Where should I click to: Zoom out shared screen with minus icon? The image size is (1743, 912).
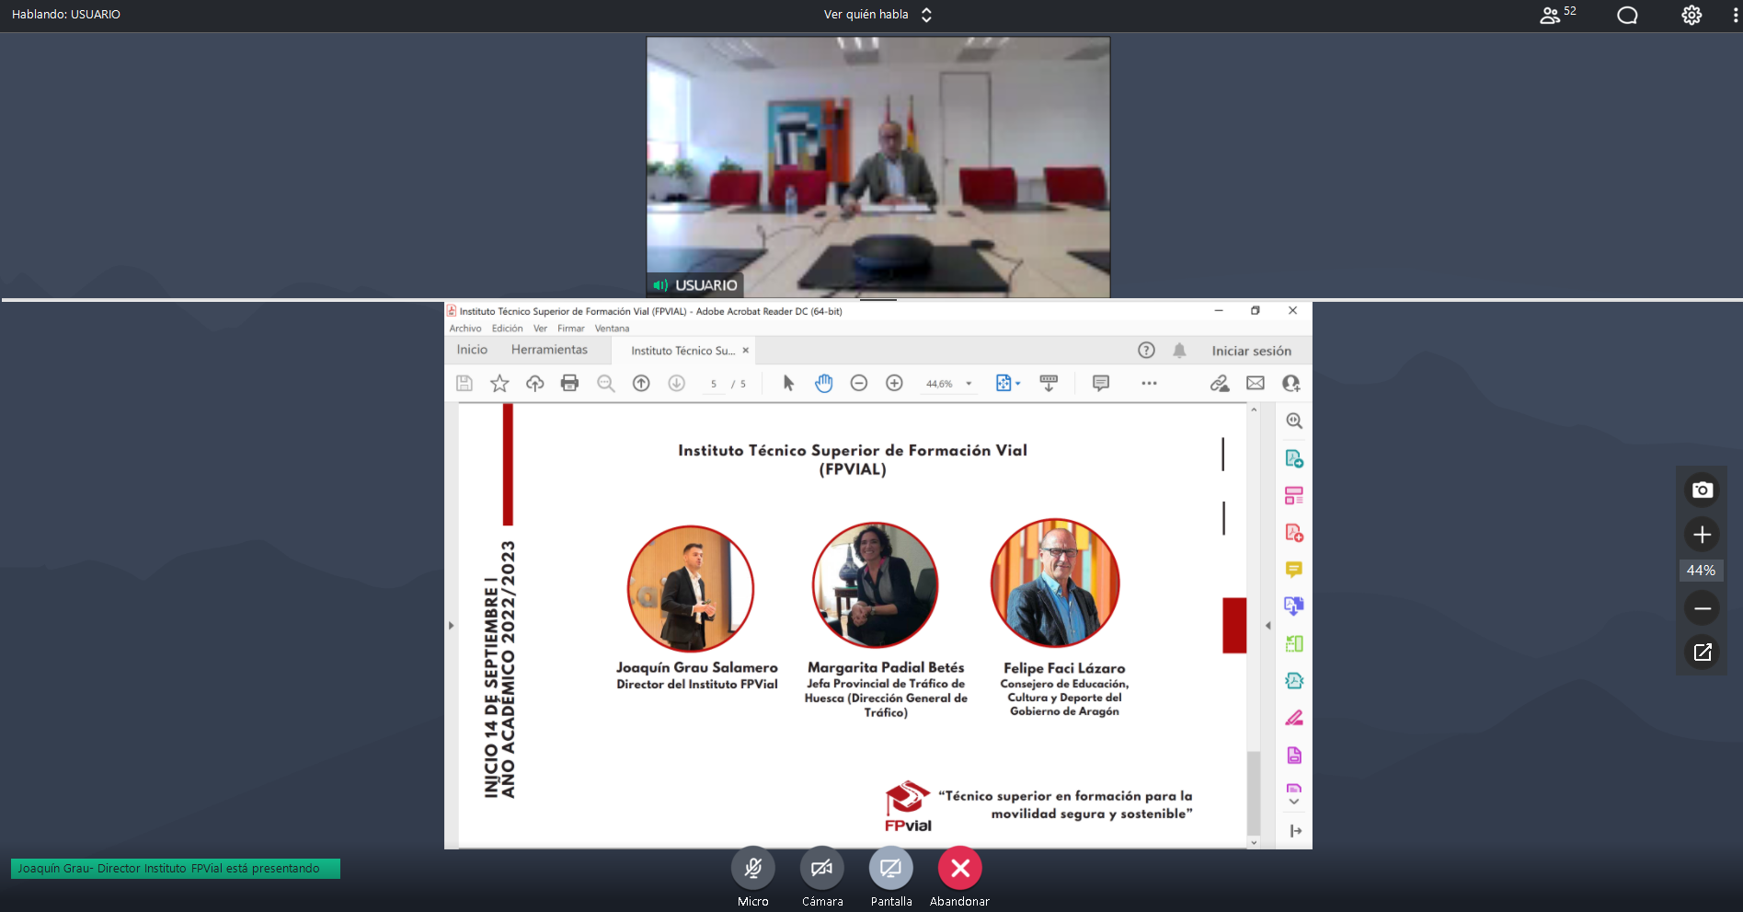tap(1702, 608)
